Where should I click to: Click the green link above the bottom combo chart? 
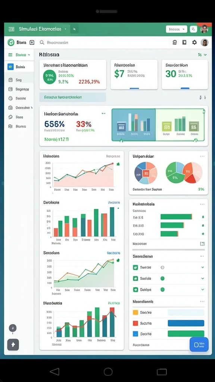[114, 303]
